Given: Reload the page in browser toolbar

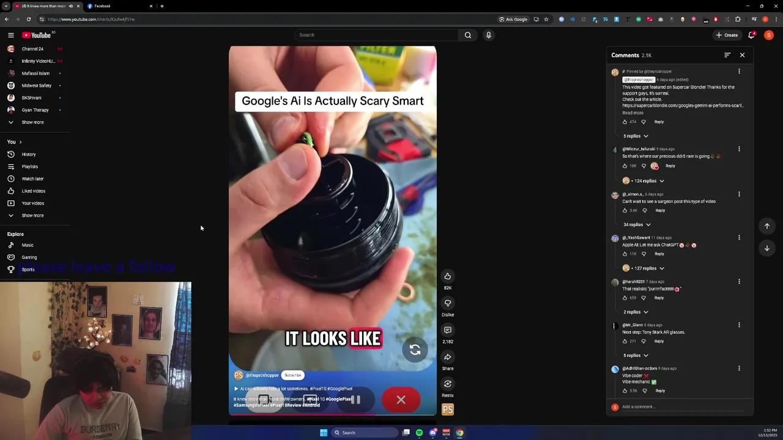Looking at the screenshot, I should (28, 19).
